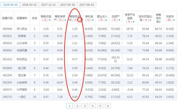Sort by 销售毛利率 using its arrow icon
This screenshot has width=178, height=111.
[160, 22]
